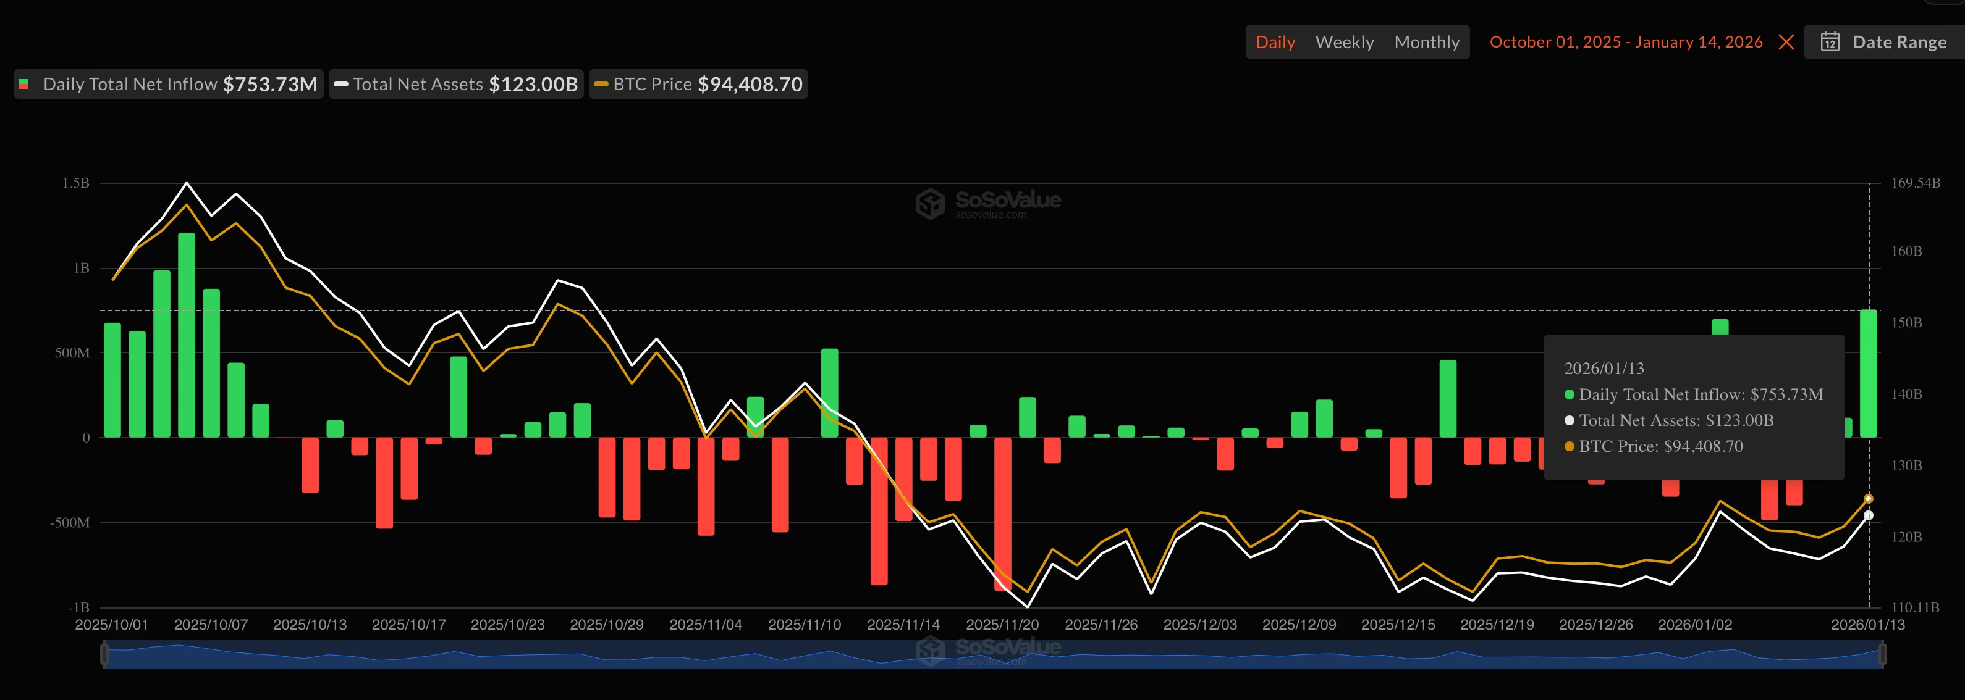
Task: Click the orange BTC Price legend marker
Action: [x=601, y=84]
